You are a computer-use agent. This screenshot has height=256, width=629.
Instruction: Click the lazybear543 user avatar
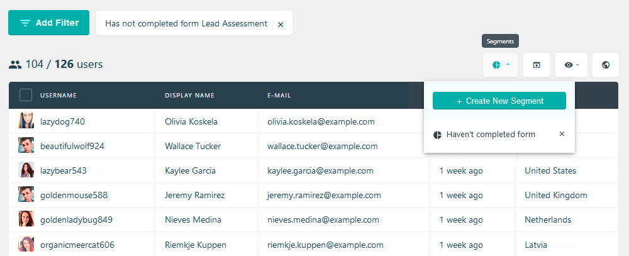coord(26,170)
